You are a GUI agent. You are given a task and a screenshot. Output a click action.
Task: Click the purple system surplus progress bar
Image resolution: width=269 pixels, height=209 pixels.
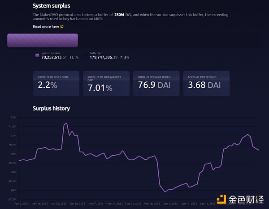pos(43,40)
